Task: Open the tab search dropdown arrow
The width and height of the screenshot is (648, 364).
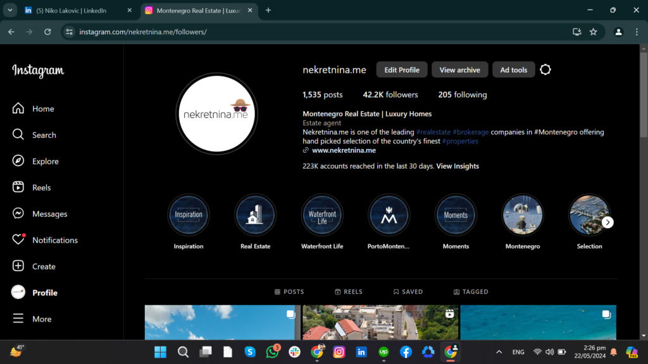Action: click(x=10, y=10)
